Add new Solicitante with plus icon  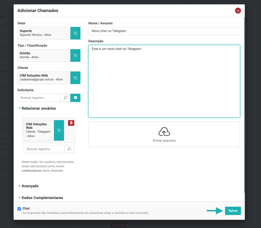[75, 98]
